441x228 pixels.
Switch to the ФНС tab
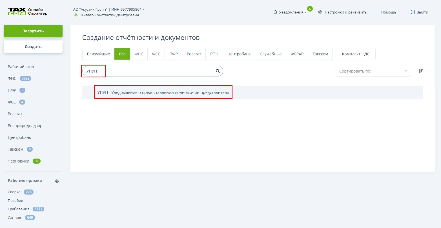pyautogui.click(x=139, y=54)
